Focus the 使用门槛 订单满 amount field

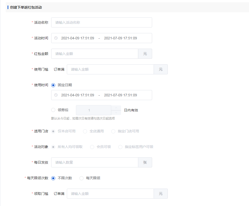(110, 69)
